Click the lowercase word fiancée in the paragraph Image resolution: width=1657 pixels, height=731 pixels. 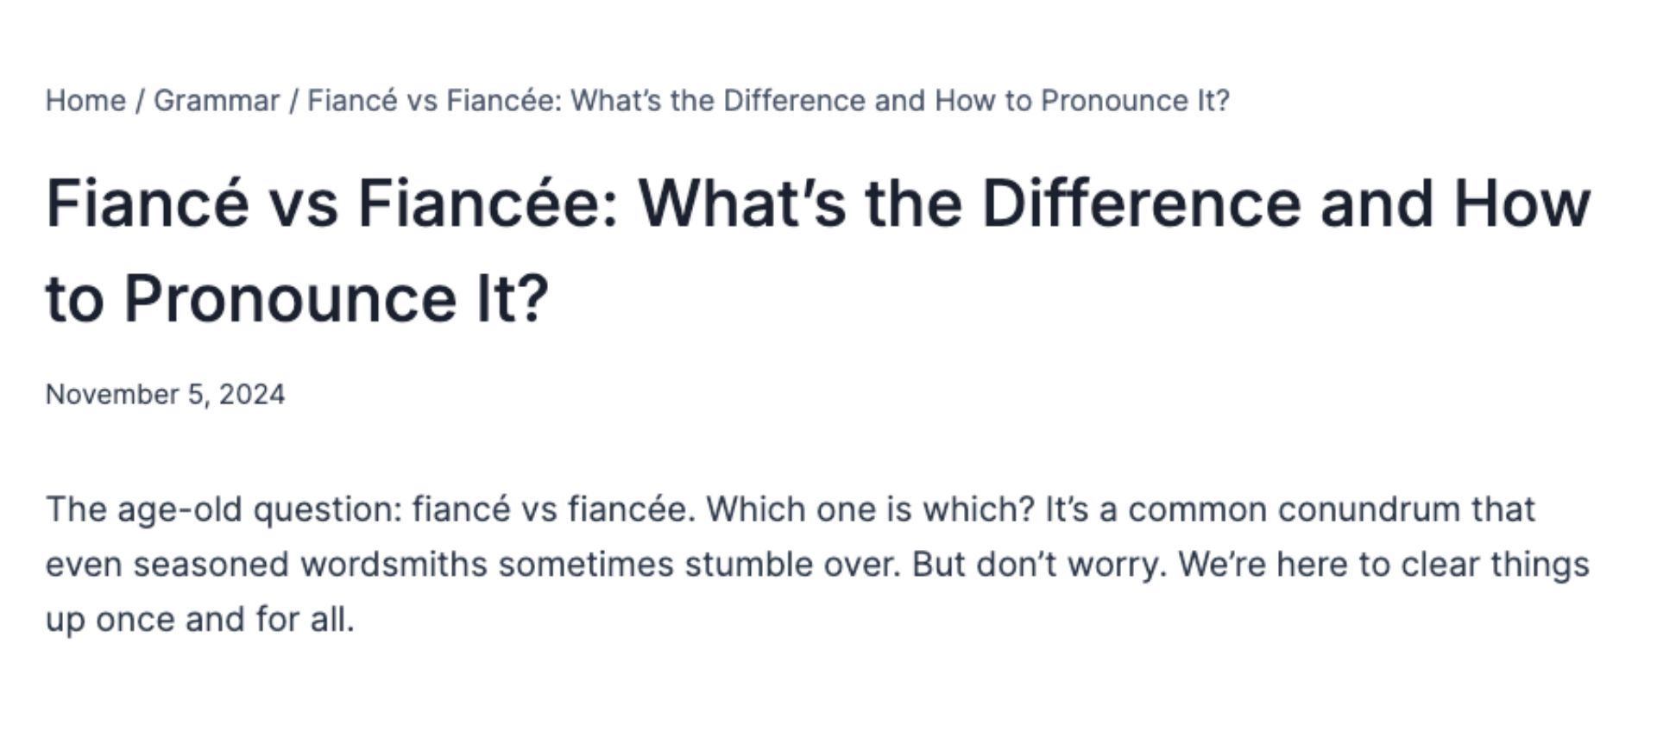click(x=631, y=509)
